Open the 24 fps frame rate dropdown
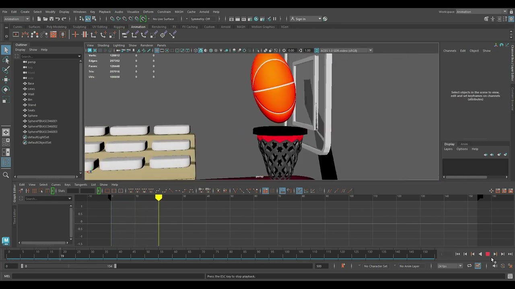The height and width of the screenshot is (289, 515). point(450,266)
